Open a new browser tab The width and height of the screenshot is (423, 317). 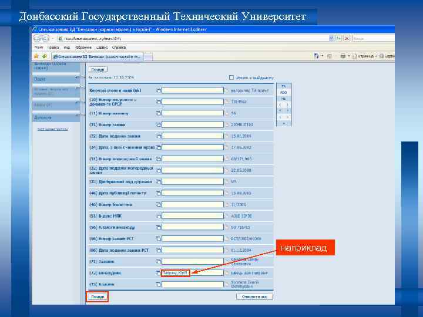pos(148,56)
